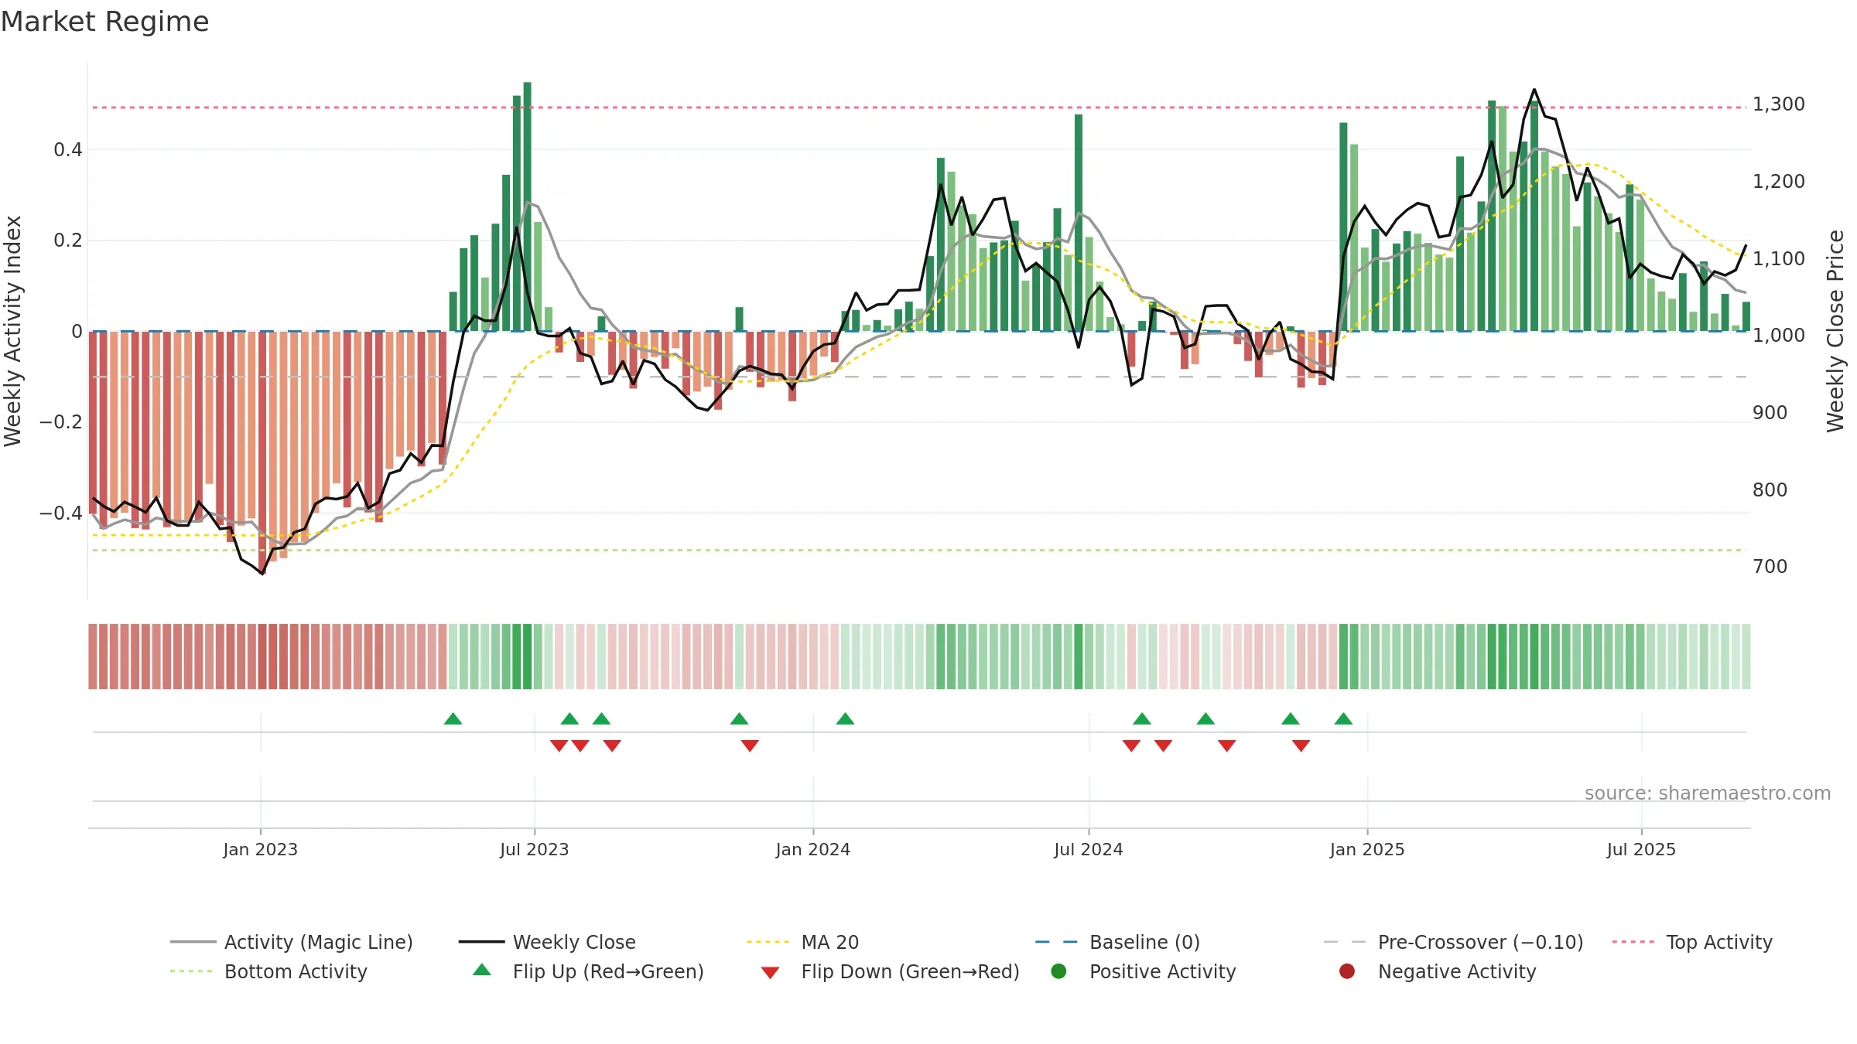
Task: Click the Jan 2023 x-axis label
Action: [261, 849]
